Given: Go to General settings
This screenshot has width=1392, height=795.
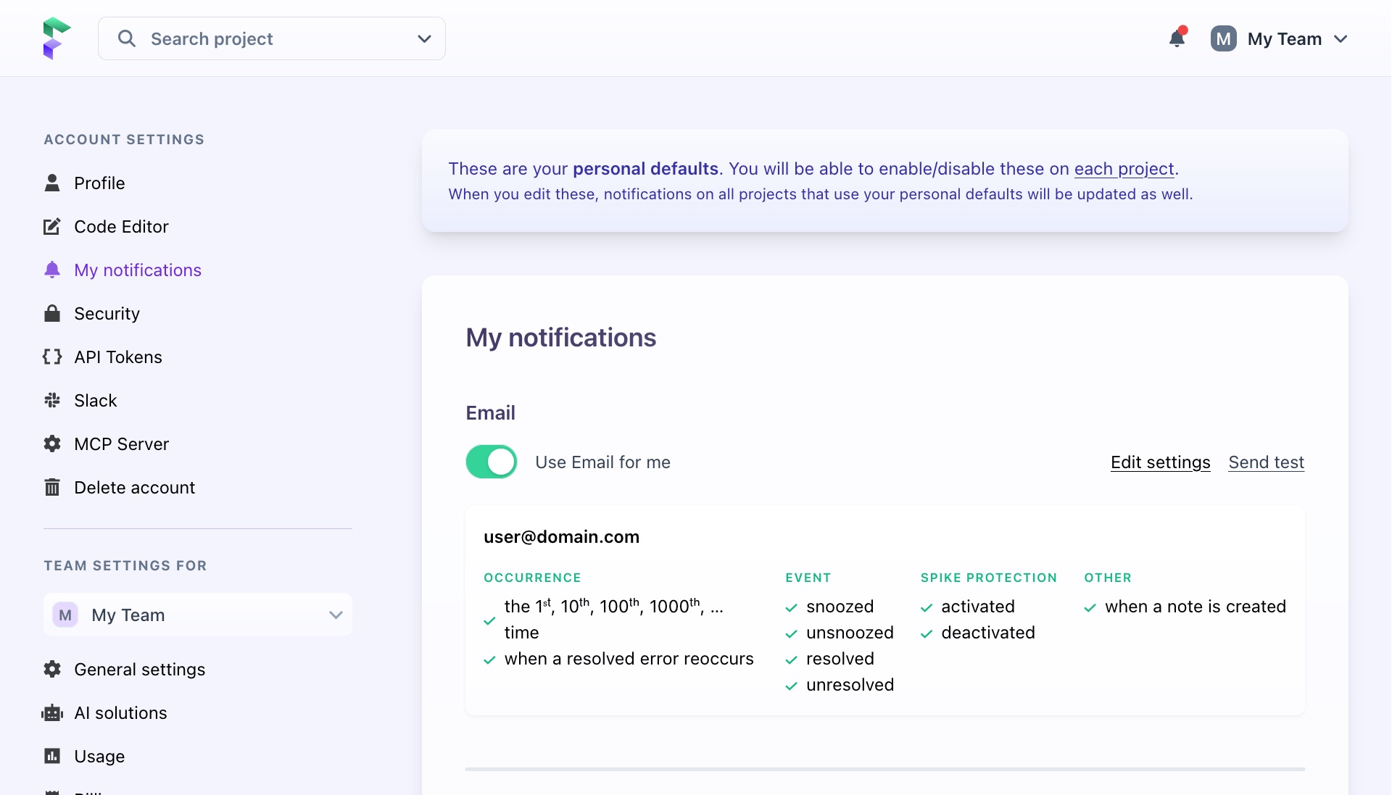Looking at the screenshot, I should click(139, 670).
